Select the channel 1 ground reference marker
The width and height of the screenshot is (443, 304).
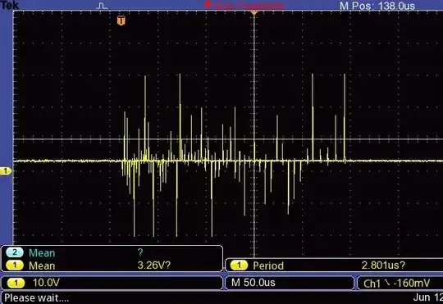pos(6,170)
